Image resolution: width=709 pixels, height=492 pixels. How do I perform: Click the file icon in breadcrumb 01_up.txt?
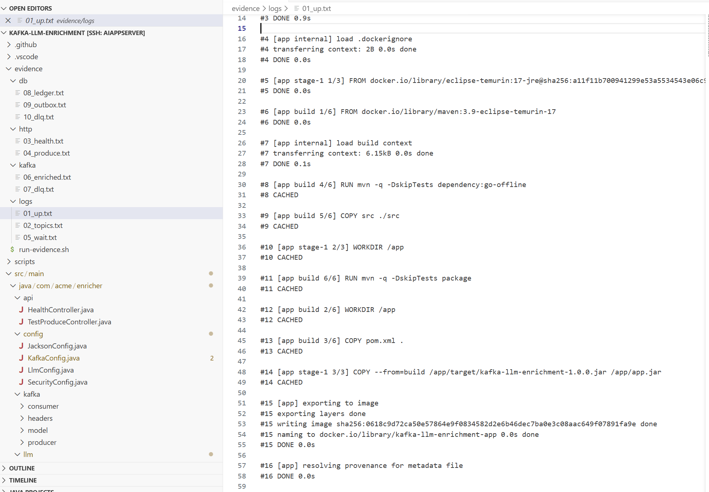[x=297, y=8]
